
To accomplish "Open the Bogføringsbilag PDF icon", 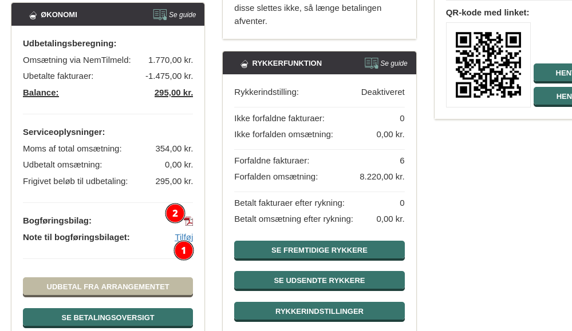I will (x=189, y=222).
